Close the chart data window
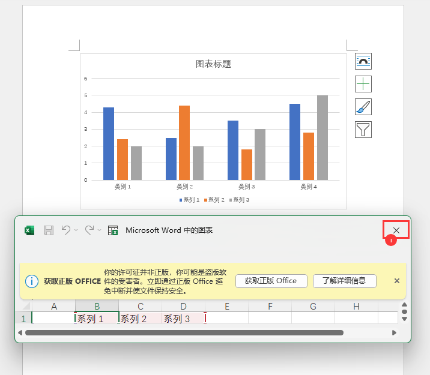This screenshot has height=375, width=430. point(396,230)
